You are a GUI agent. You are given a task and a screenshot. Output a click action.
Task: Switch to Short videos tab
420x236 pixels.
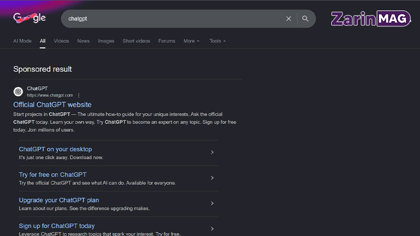coord(136,41)
